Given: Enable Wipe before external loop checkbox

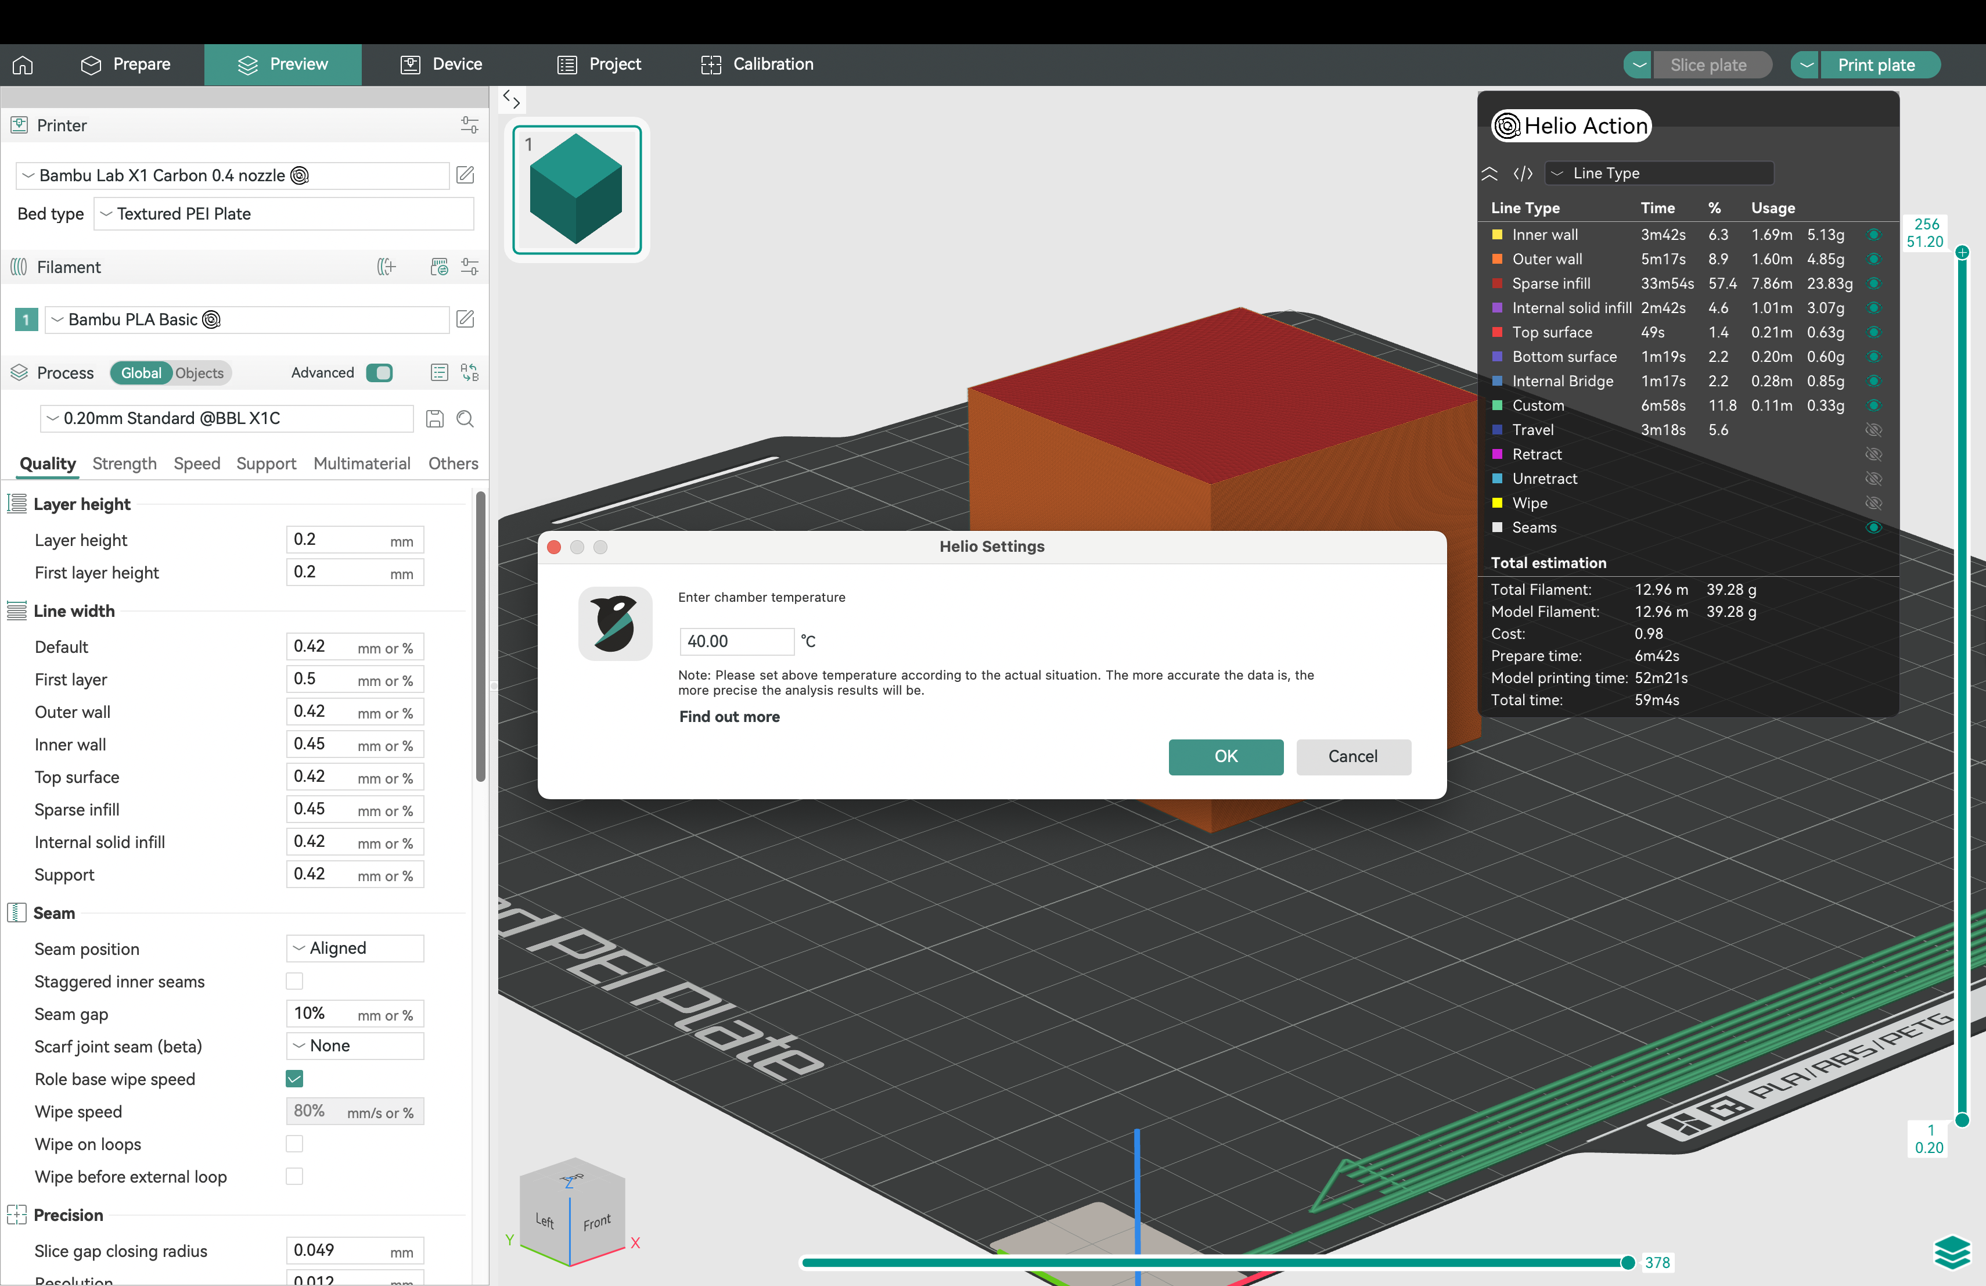Looking at the screenshot, I should click(294, 1177).
